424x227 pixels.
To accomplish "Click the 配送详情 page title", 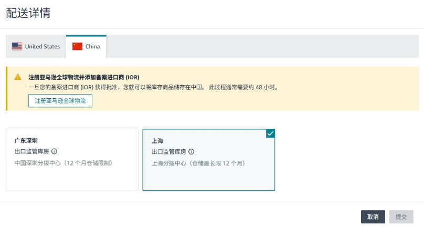I will (28, 13).
